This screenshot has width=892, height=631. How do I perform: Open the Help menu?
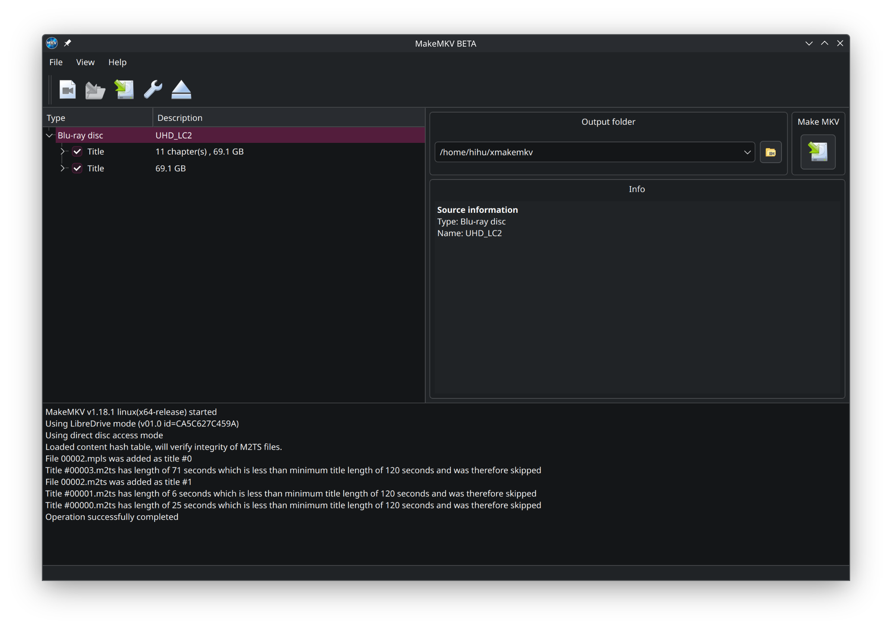tap(117, 62)
